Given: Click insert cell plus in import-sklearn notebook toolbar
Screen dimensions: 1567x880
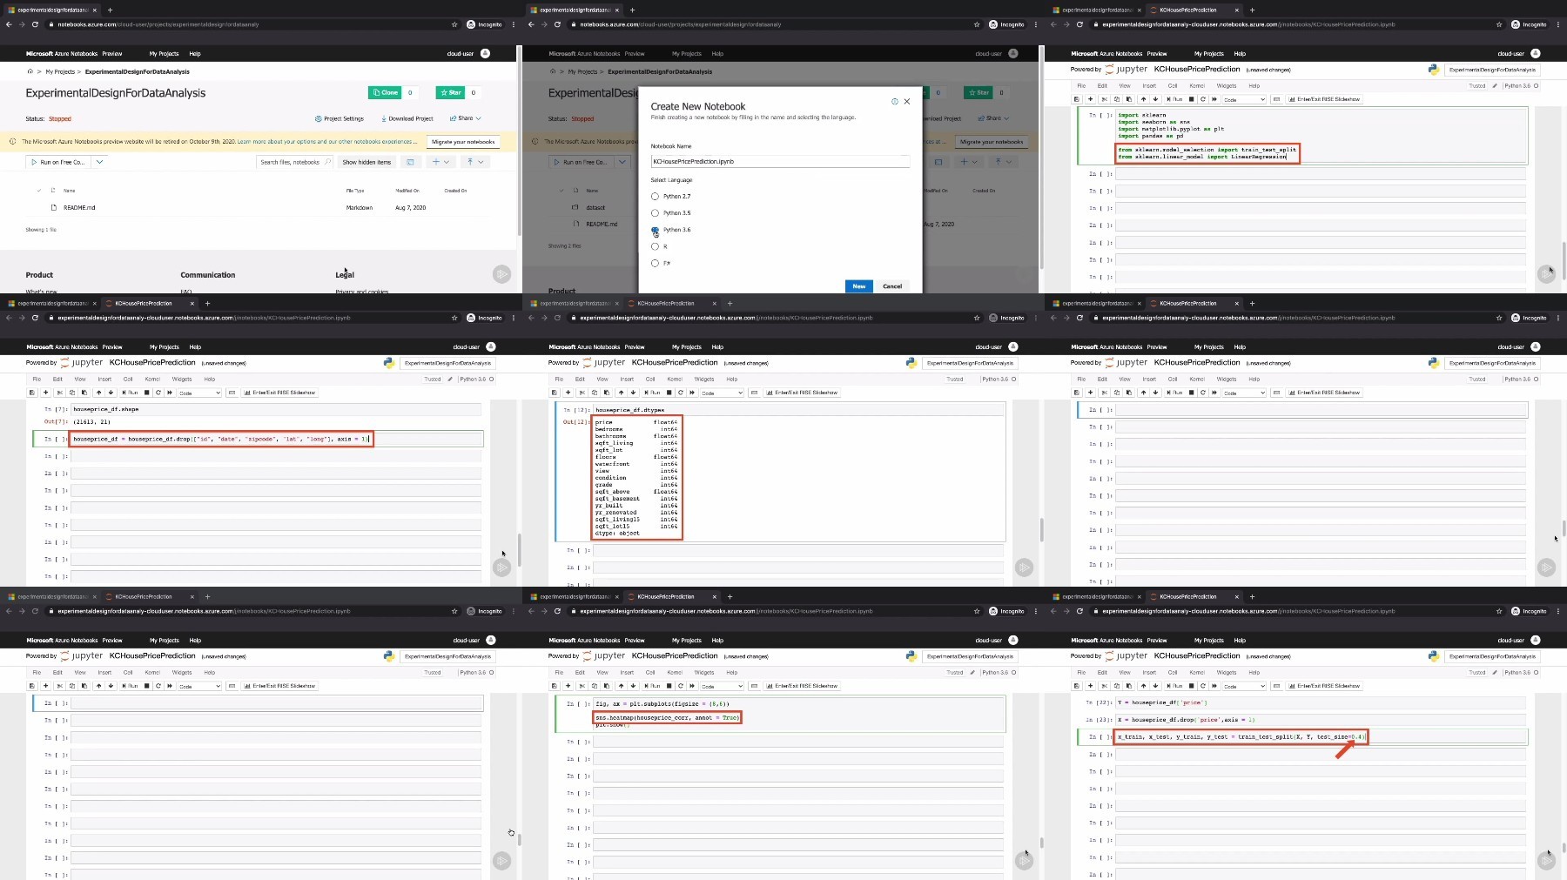Looking at the screenshot, I should coord(1090,99).
